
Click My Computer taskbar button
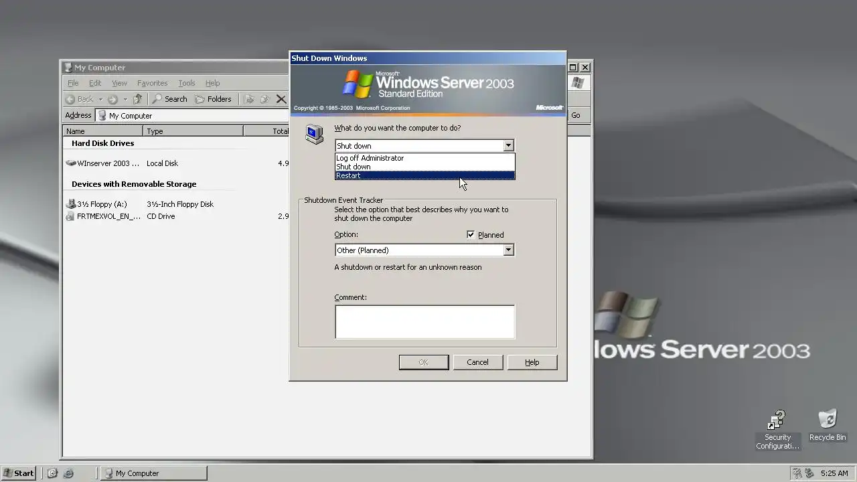(154, 473)
